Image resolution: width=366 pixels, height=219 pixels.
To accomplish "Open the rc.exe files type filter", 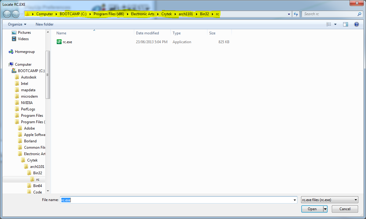I will click(329, 200).
